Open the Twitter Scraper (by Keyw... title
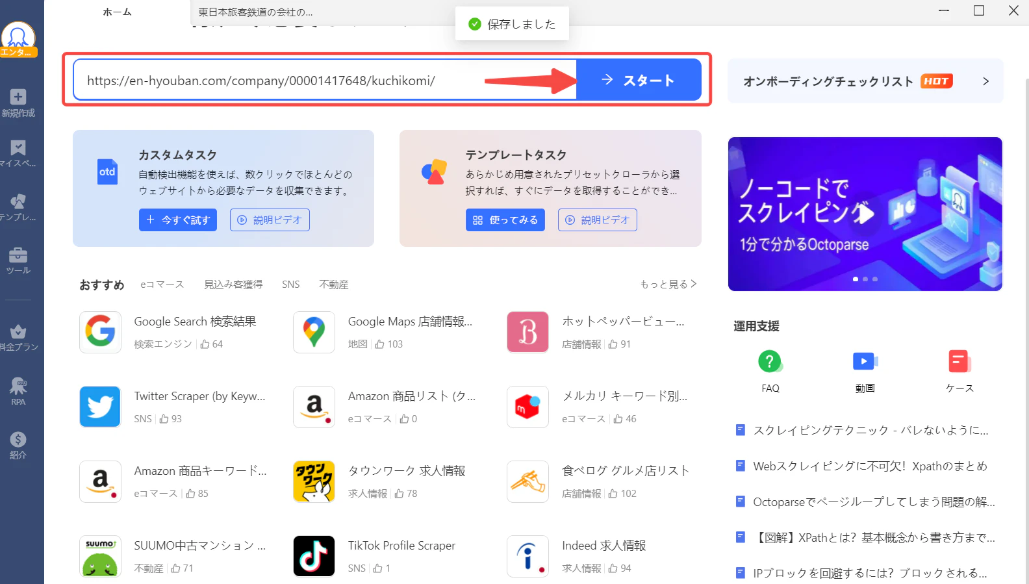1029x584 pixels. (199, 396)
